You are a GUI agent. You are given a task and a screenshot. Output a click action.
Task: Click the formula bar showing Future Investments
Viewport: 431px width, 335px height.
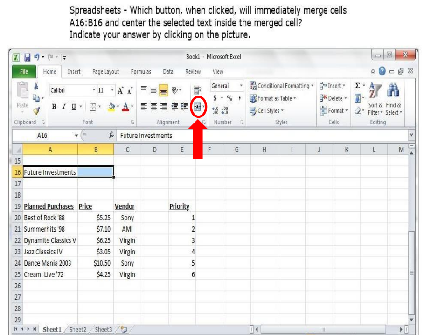click(x=263, y=136)
